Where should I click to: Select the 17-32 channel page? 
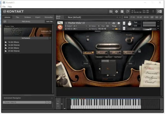(x=132, y=17)
